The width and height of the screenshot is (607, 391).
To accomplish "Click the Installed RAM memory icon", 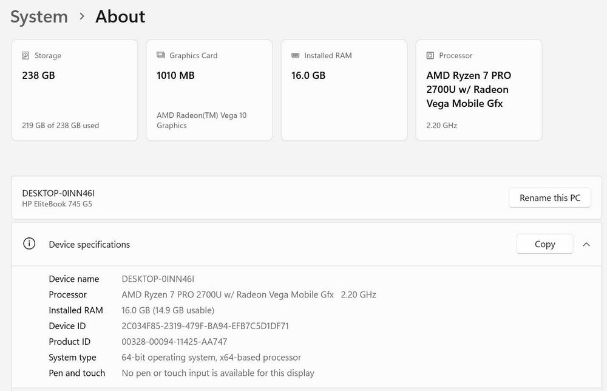I will click(296, 55).
